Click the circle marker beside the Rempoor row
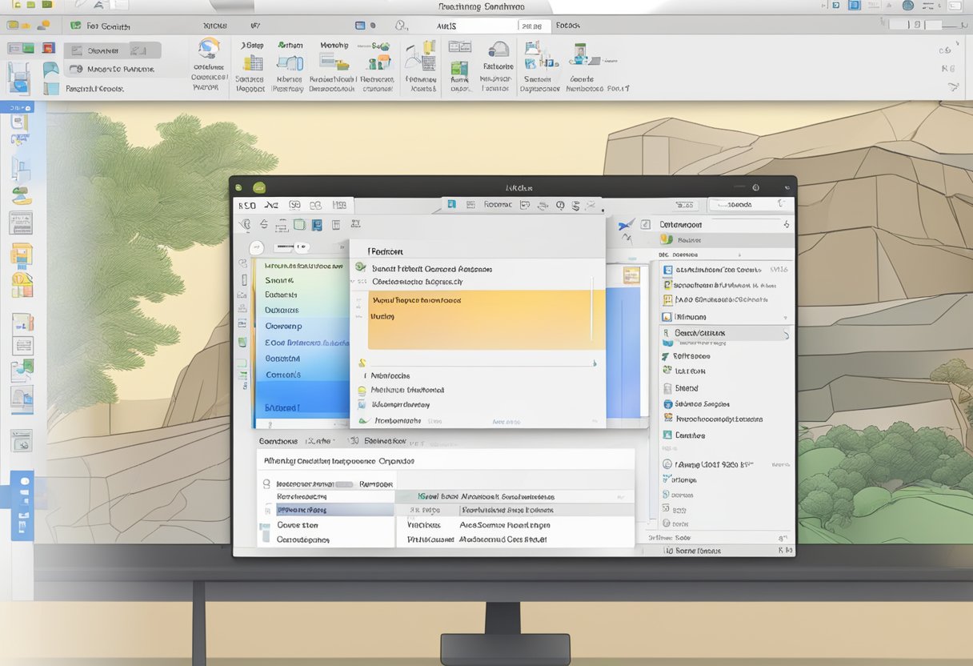The height and width of the screenshot is (666, 973). (x=266, y=484)
